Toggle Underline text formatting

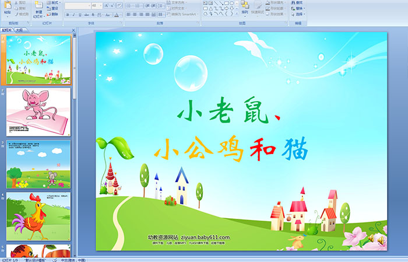(x=79, y=14)
